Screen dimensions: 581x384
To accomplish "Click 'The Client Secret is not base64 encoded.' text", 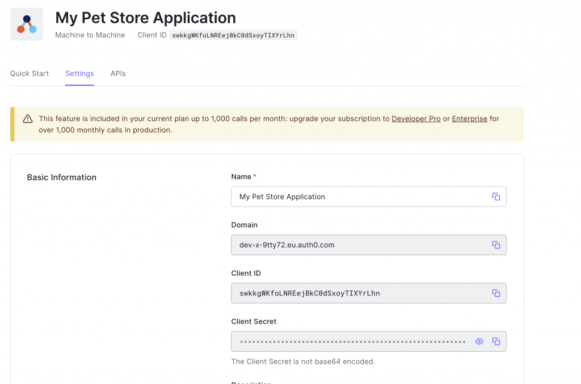I will 303,361.
